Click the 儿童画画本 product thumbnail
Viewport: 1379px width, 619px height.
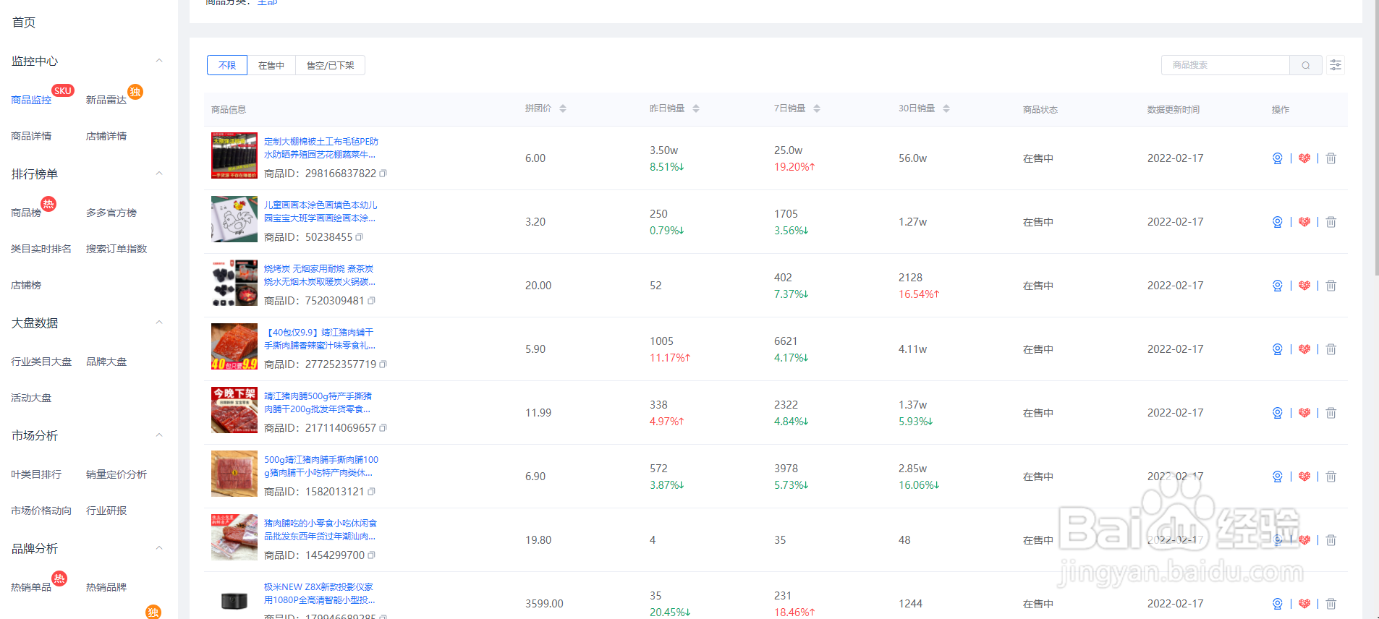coord(234,219)
